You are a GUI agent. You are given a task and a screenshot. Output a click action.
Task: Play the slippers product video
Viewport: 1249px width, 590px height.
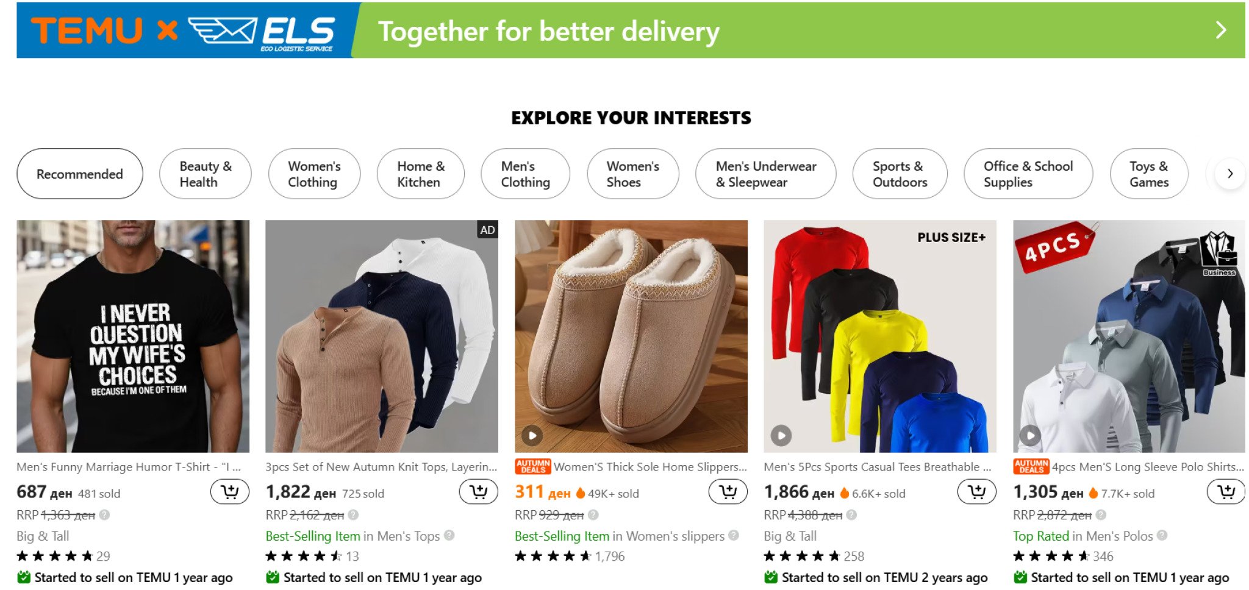[532, 436]
